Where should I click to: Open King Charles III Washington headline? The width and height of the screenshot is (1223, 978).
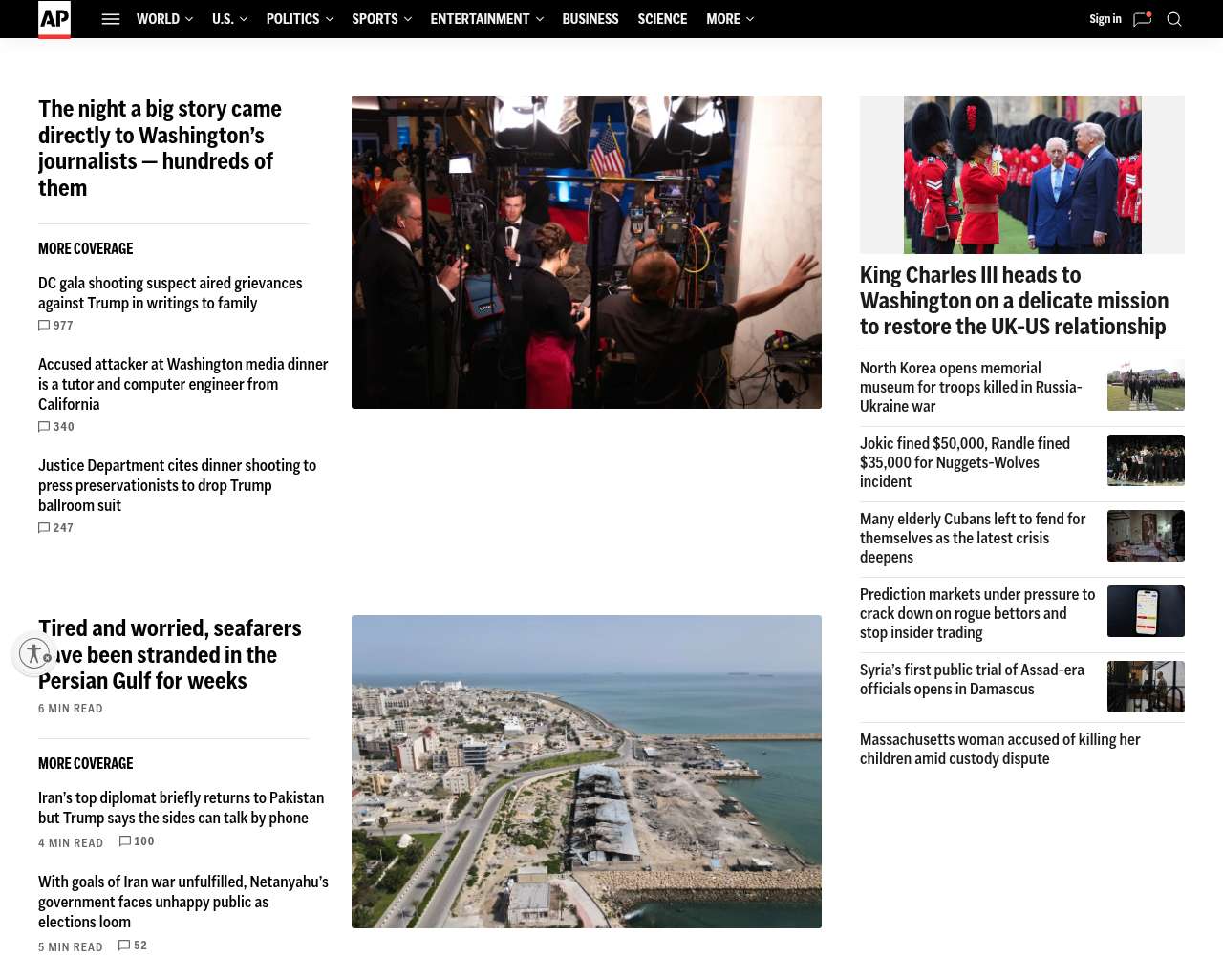[1014, 301]
